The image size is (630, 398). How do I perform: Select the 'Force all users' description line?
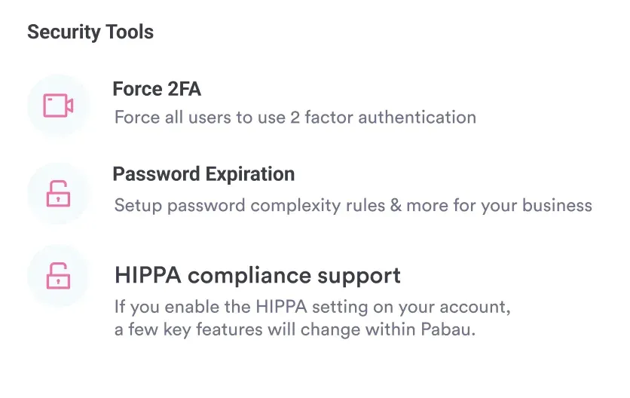pyautogui.click(x=295, y=118)
